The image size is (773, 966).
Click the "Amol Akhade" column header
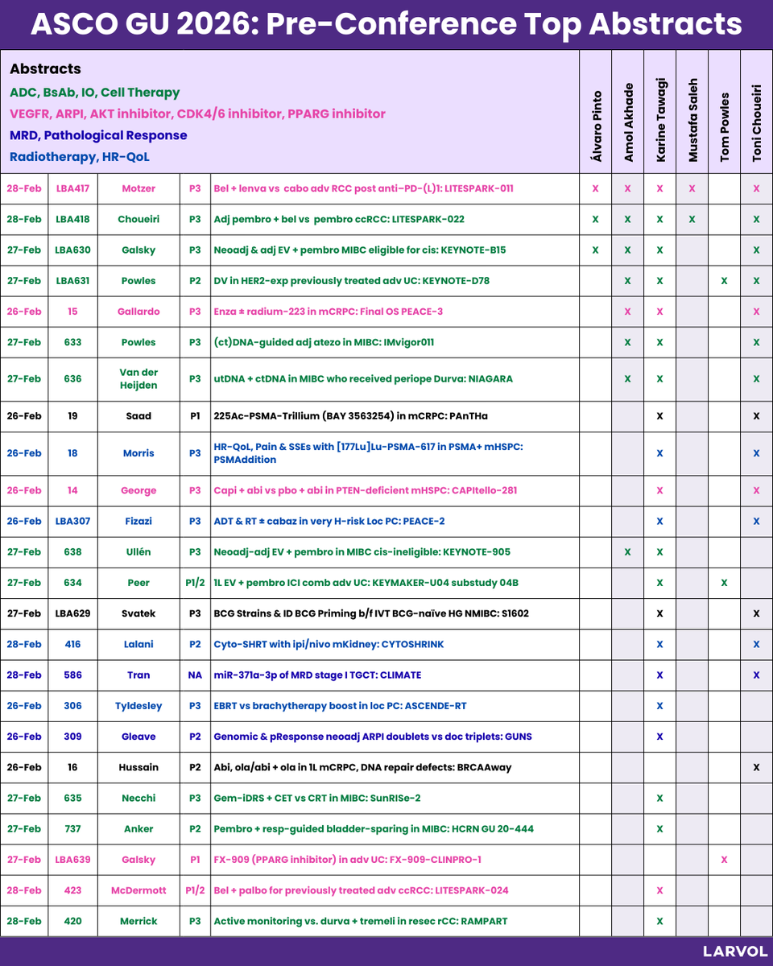[x=628, y=123]
